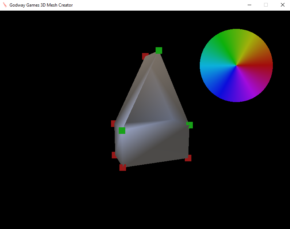Minimize the Mesh Creator window
Image resolution: width=290 pixels, height=229 pixels.
(249, 5)
